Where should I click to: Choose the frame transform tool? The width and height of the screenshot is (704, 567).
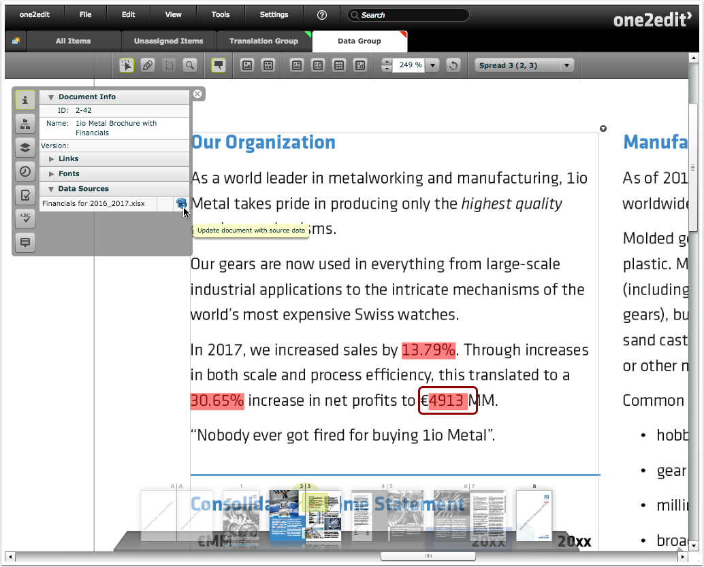pos(169,65)
